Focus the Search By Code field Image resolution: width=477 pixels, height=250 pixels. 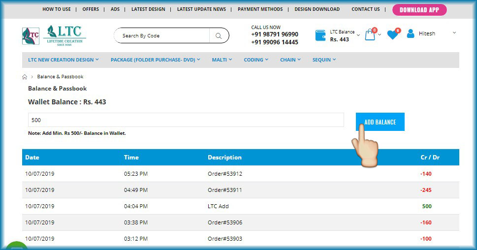coord(162,35)
